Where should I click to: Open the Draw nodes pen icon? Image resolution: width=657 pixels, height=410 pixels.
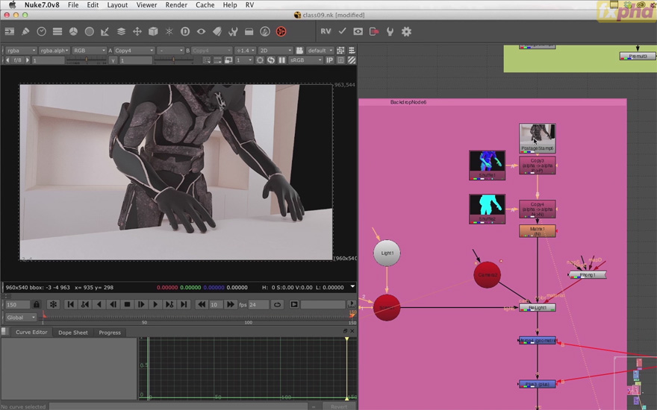[25, 31]
